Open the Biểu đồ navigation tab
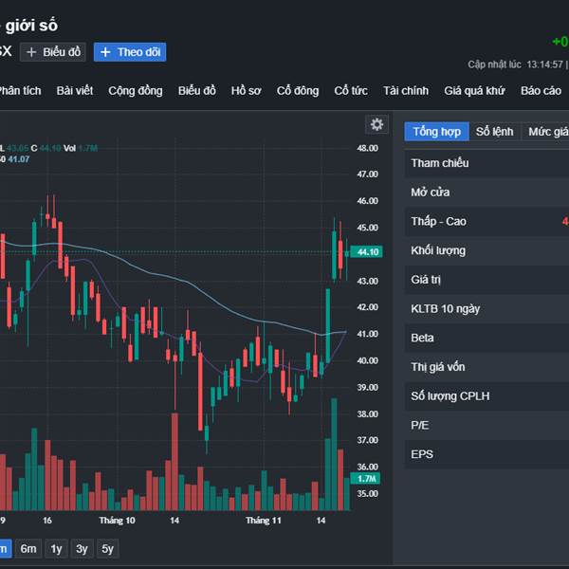Viewport: 569px width, 569px height. [196, 91]
